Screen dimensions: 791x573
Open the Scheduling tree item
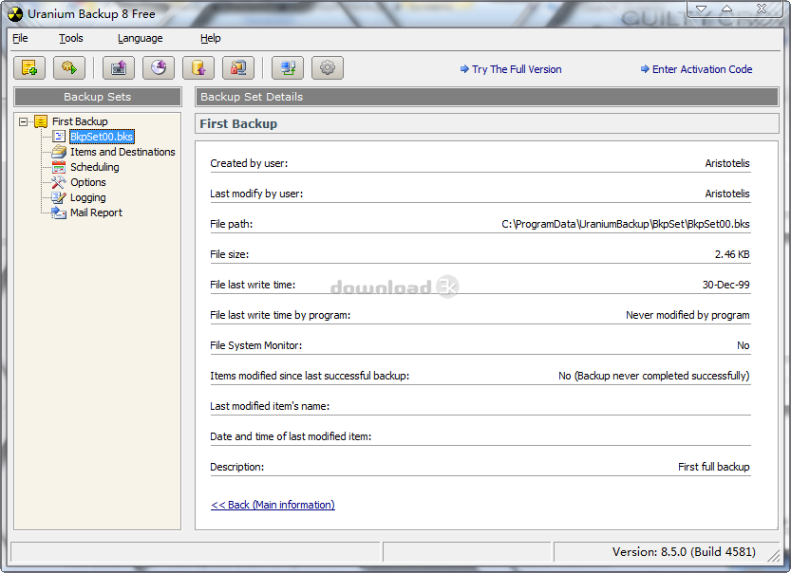coord(94,167)
